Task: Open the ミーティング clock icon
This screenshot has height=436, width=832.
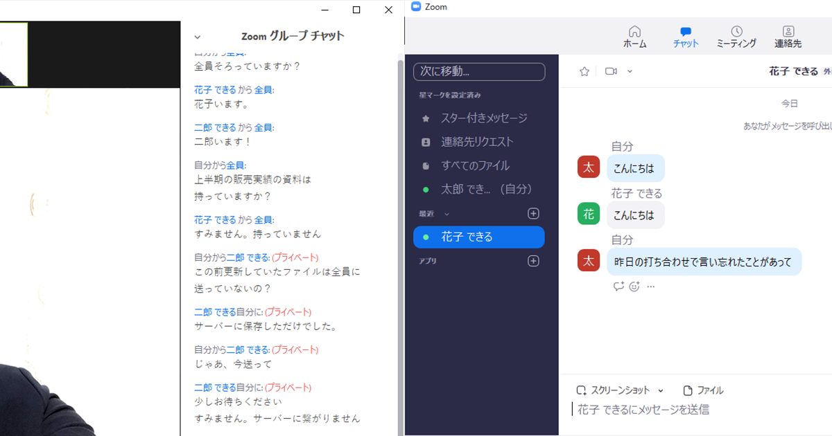Action: tap(736, 37)
